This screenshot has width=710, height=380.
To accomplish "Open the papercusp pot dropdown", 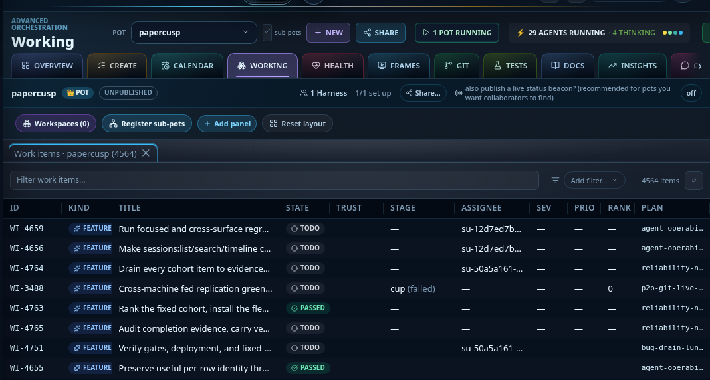I will pos(194,33).
